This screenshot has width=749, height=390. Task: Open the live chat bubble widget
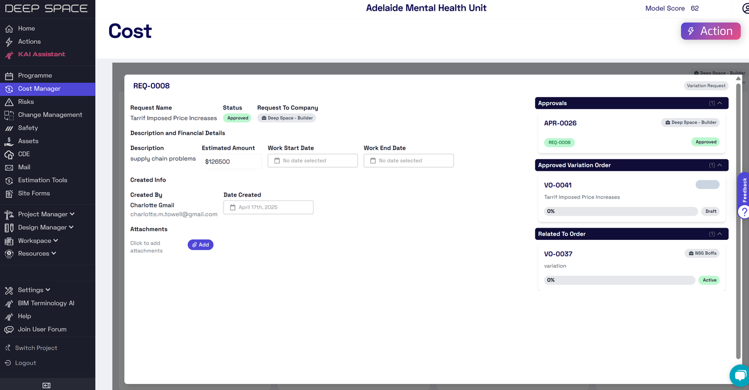pos(740,375)
